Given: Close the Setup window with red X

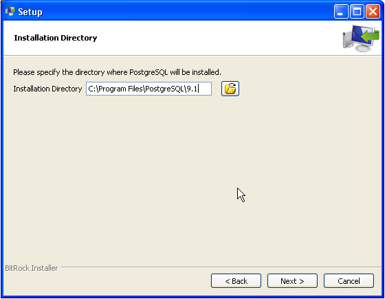Looking at the screenshot, I should pos(373,11).
